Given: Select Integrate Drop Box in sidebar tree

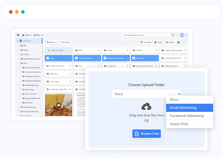Looking at the screenshot, I should pyautogui.click(x=32, y=76).
